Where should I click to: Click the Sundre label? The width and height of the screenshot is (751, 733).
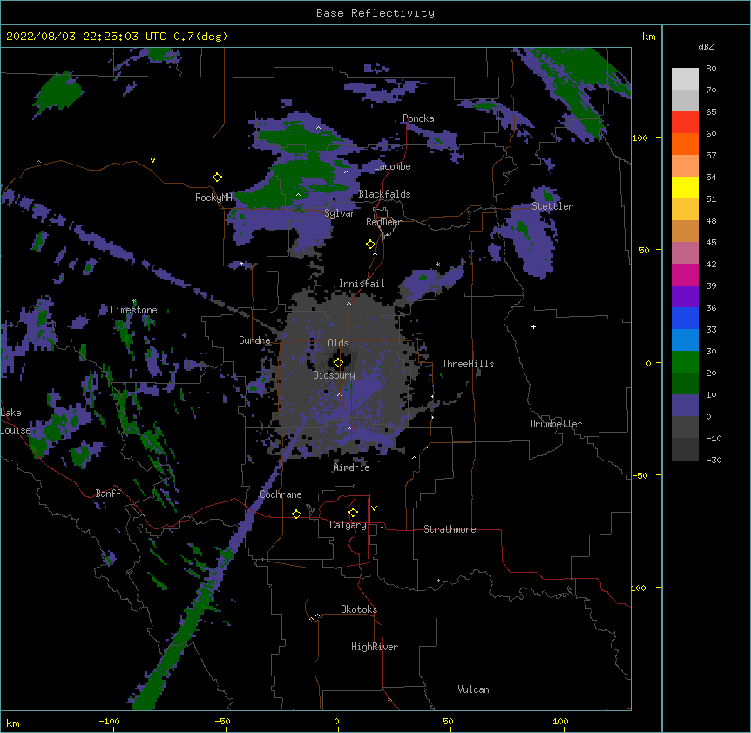coord(254,340)
